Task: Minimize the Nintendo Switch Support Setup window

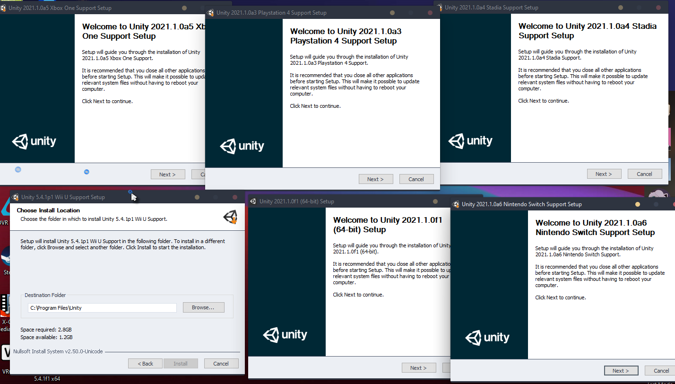Action: click(x=638, y=204)
